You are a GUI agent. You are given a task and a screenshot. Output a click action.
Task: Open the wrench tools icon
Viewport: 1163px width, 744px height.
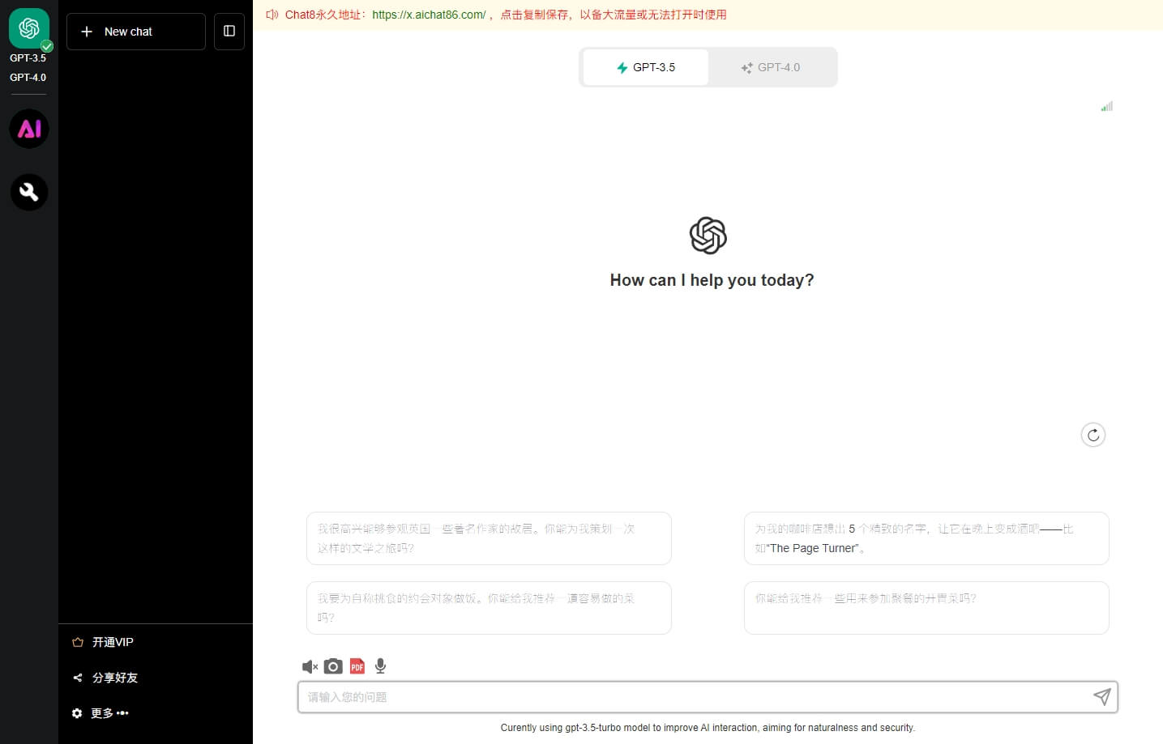29,192
